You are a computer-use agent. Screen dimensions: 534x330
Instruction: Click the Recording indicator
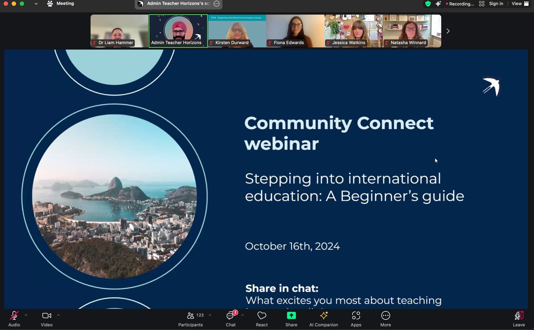[460, 4]
